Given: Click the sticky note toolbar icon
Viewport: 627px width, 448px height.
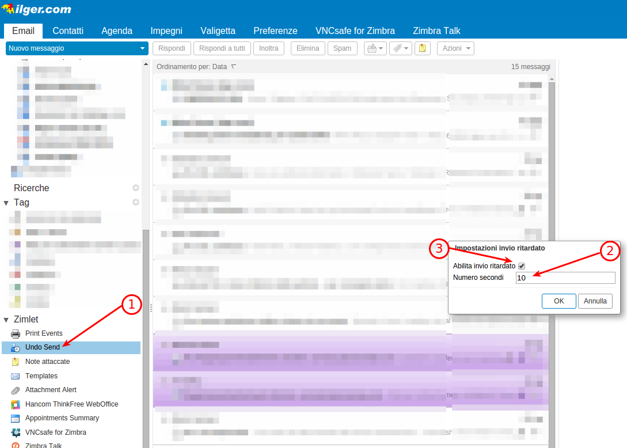Looking at the screenshot, I should [422, 48].
